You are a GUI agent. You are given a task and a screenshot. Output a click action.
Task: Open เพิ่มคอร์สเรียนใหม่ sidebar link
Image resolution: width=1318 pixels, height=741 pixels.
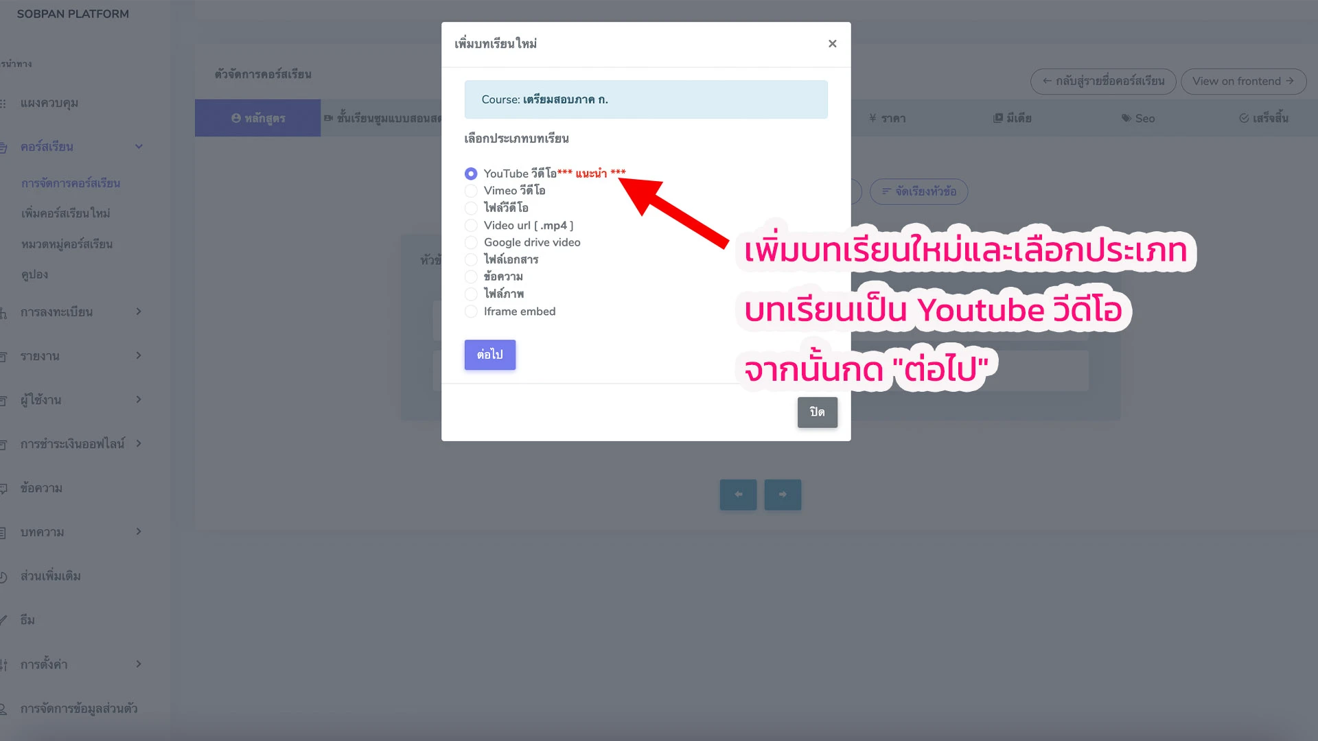pyautogui.click(x=65, y=213)
